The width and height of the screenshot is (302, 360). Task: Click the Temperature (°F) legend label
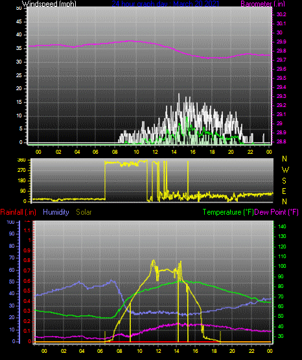click(228, 212)
